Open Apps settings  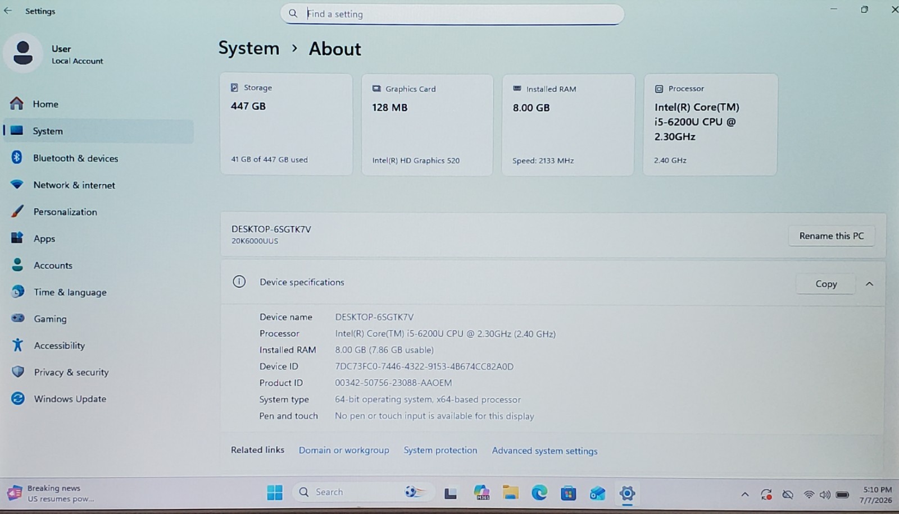click(98, 238)
